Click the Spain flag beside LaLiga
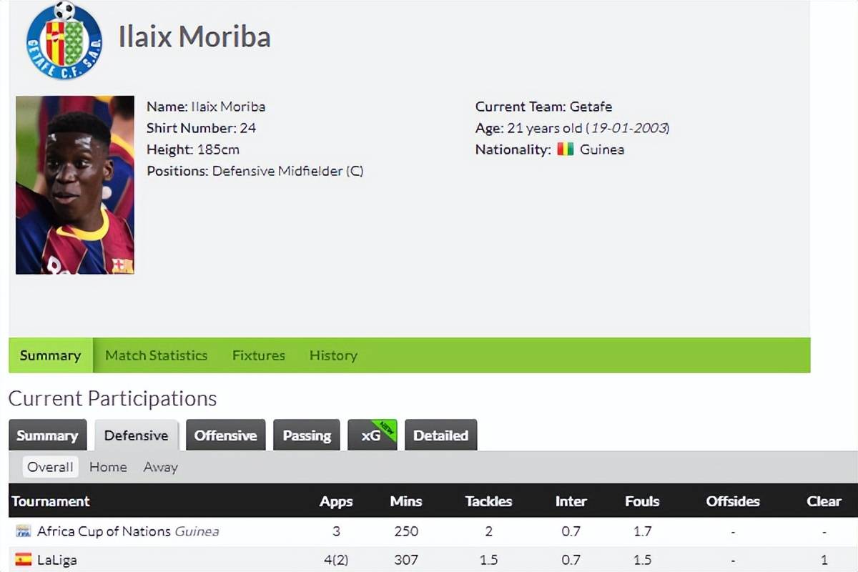This screenshot has height=572, width=858. [24, 560]
